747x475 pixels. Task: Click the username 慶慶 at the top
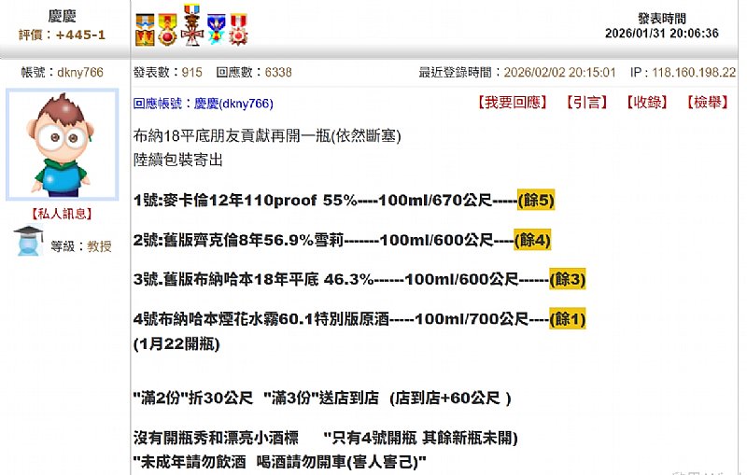[63, 16]
